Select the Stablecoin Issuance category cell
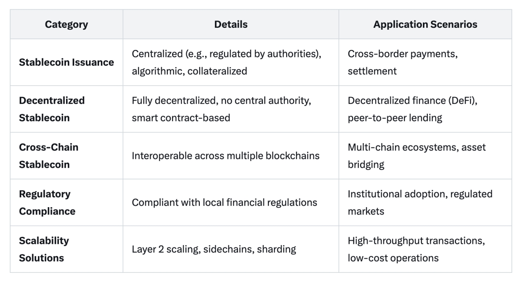 coord(66,62)
